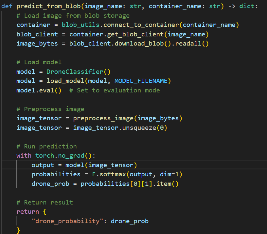Click the comment '# Load image from blob storage'
The height and width of the screenshot is (234, 267).
pyautogui.click(x=73, y=16)
